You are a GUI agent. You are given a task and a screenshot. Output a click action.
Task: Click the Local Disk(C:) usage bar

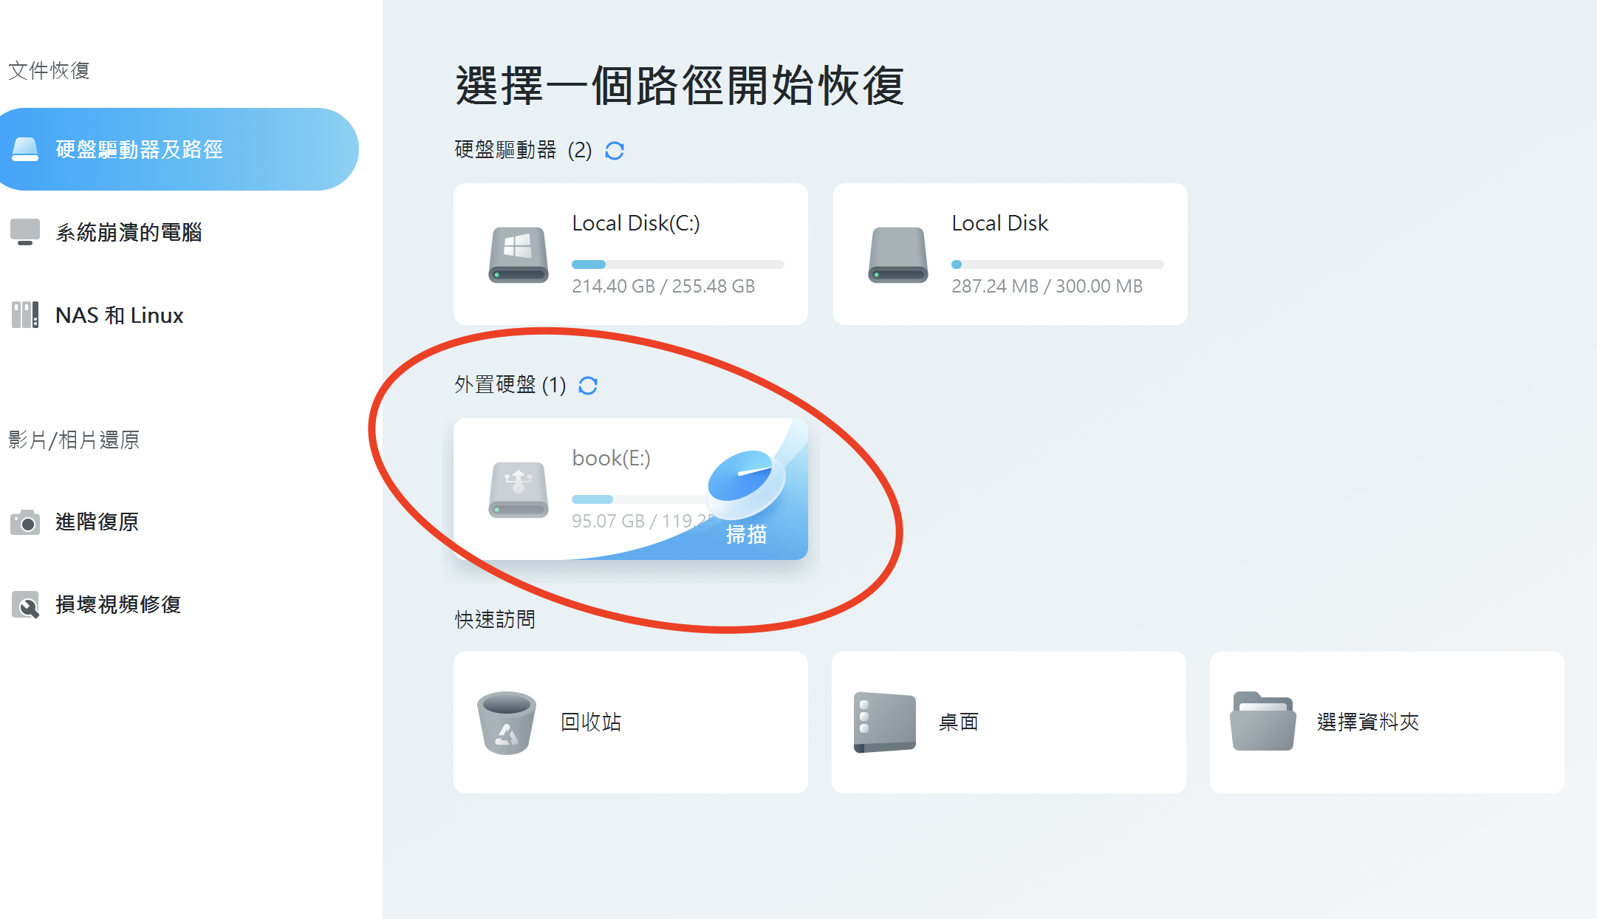(677, 264)
